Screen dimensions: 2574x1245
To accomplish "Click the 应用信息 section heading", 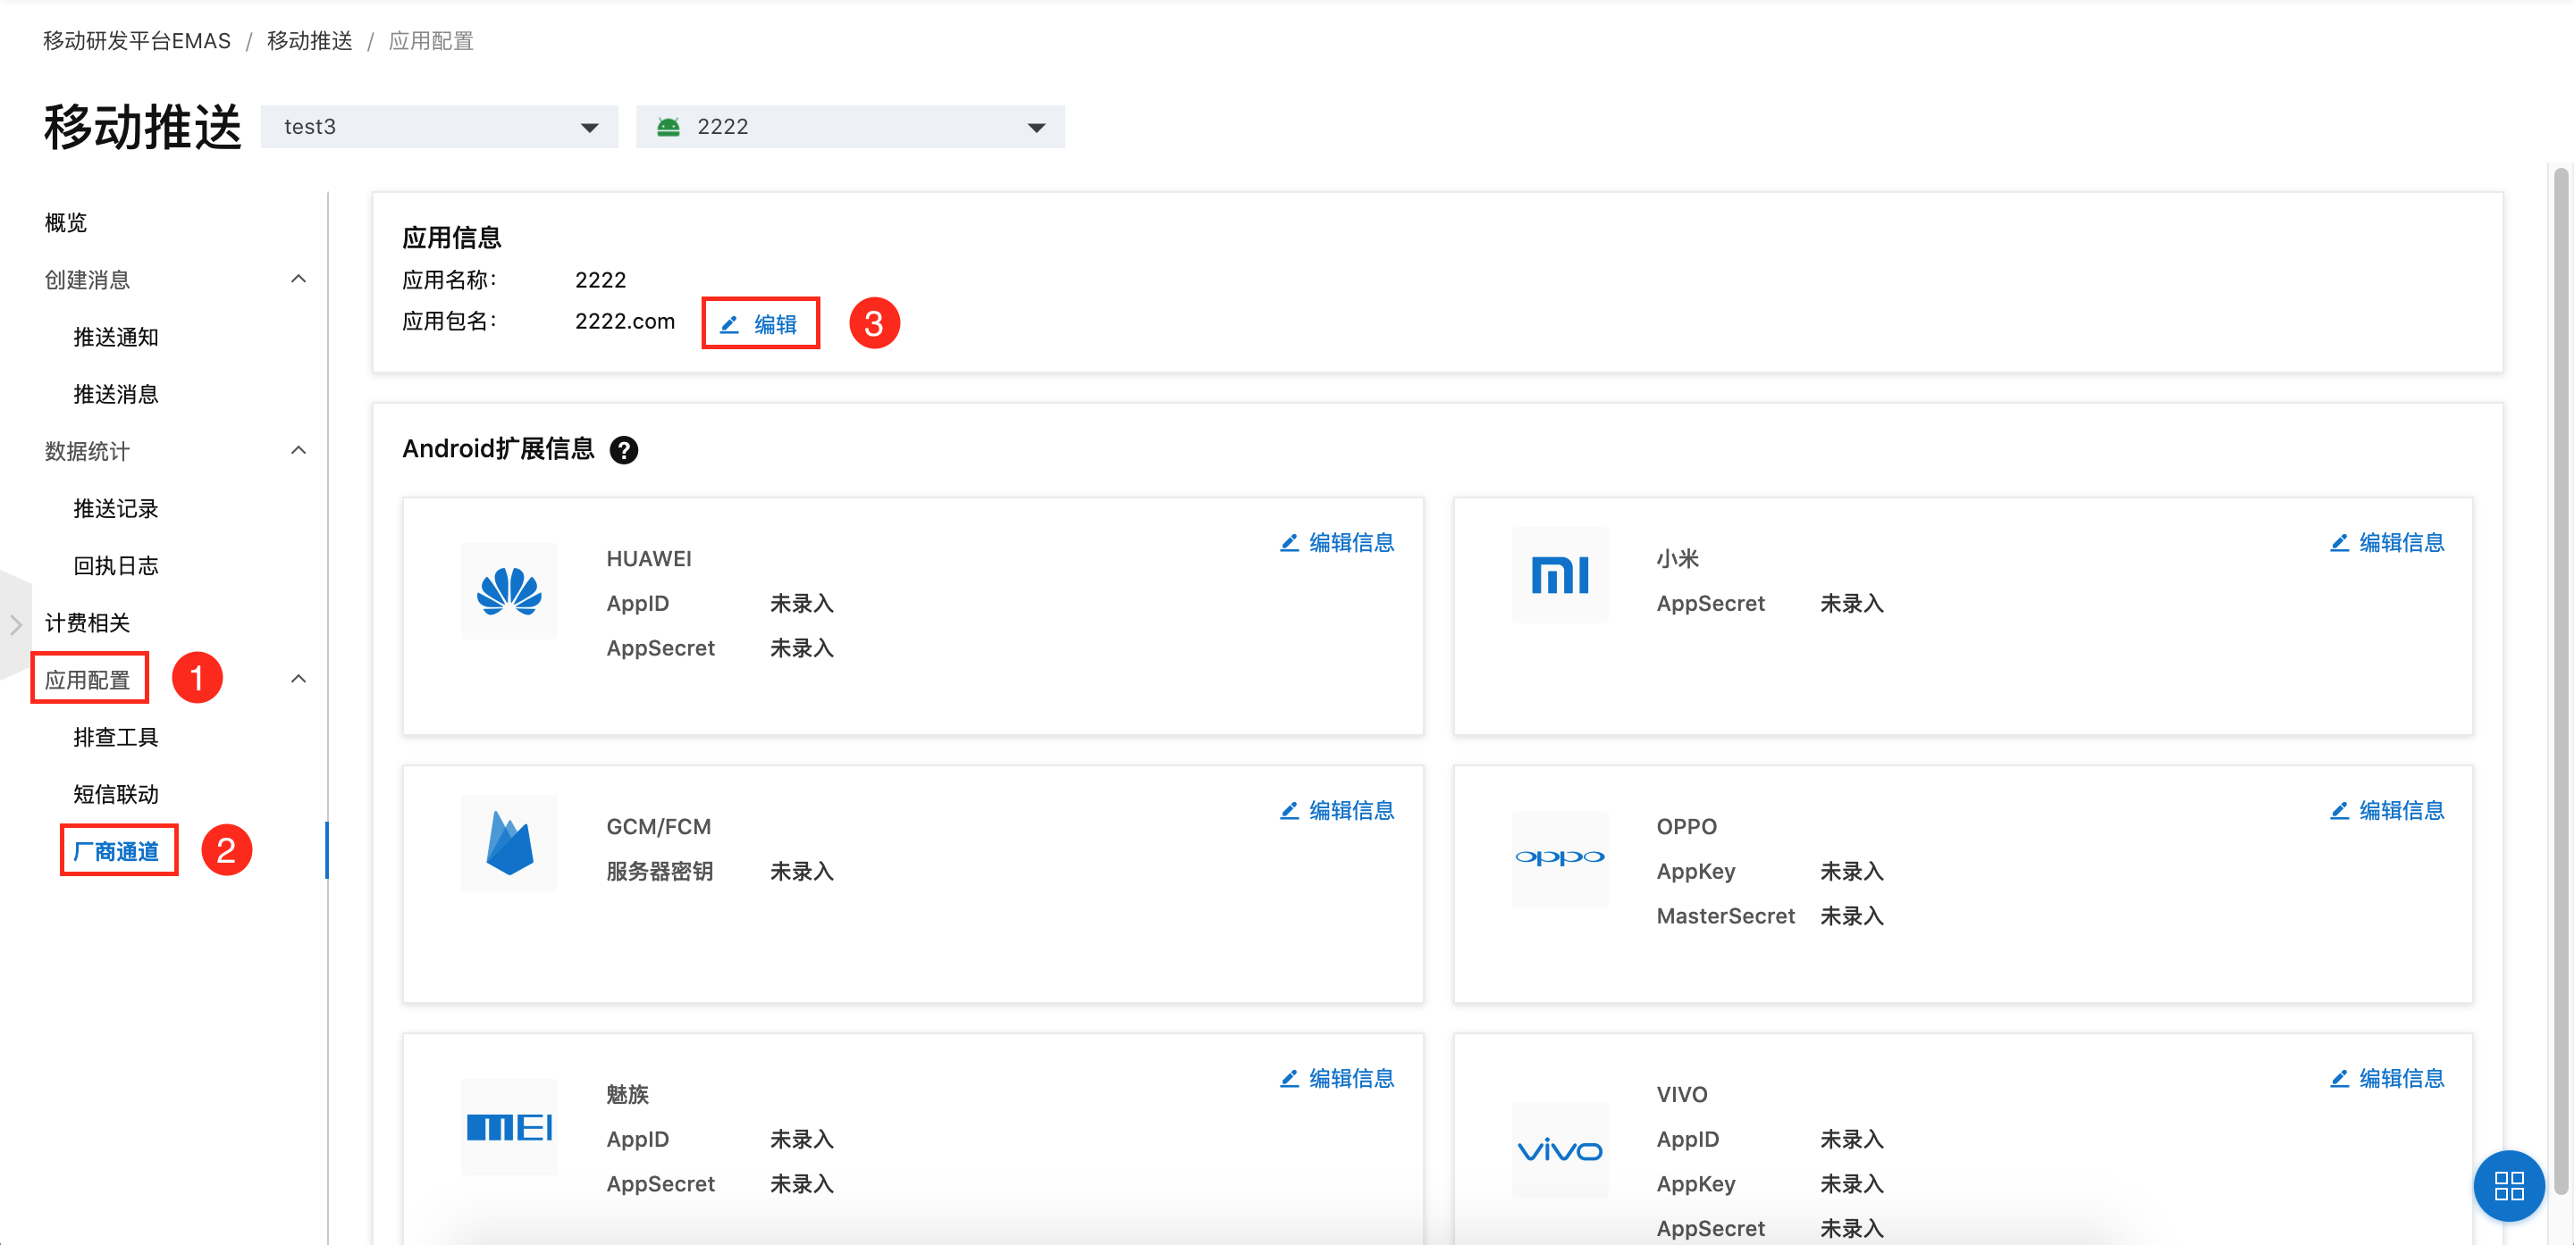I will 451,238.
